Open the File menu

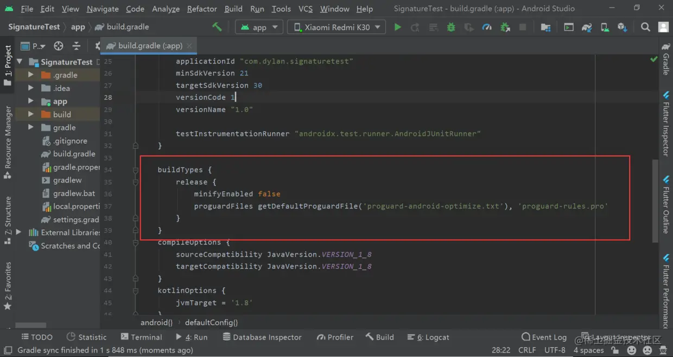click(x=27, y=9)
